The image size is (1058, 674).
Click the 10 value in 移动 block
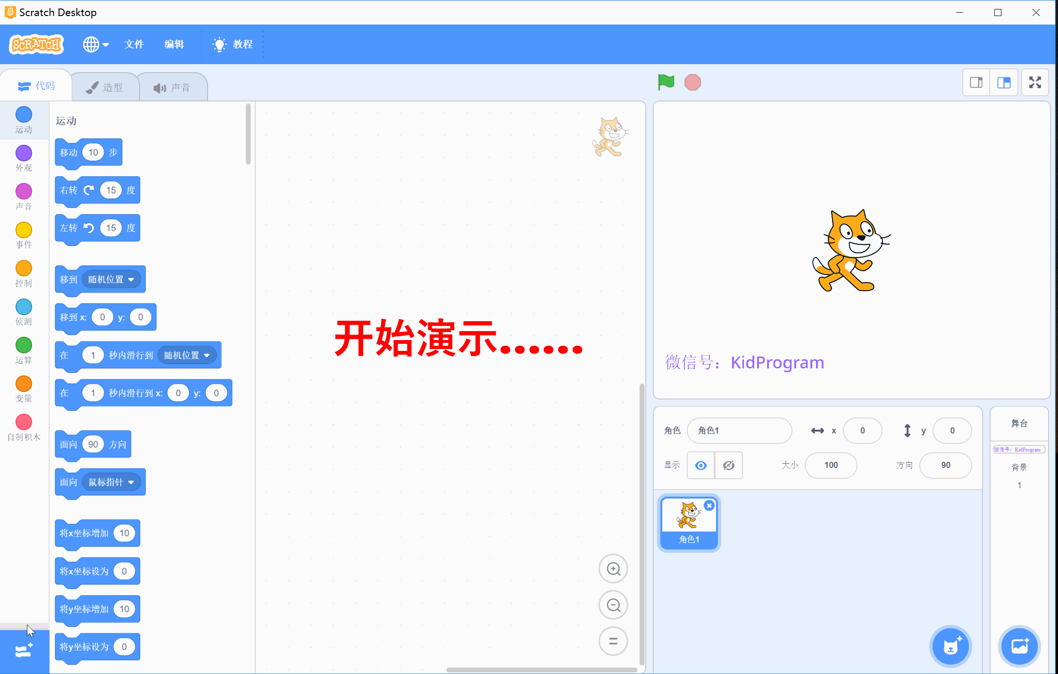click(93, 152)
